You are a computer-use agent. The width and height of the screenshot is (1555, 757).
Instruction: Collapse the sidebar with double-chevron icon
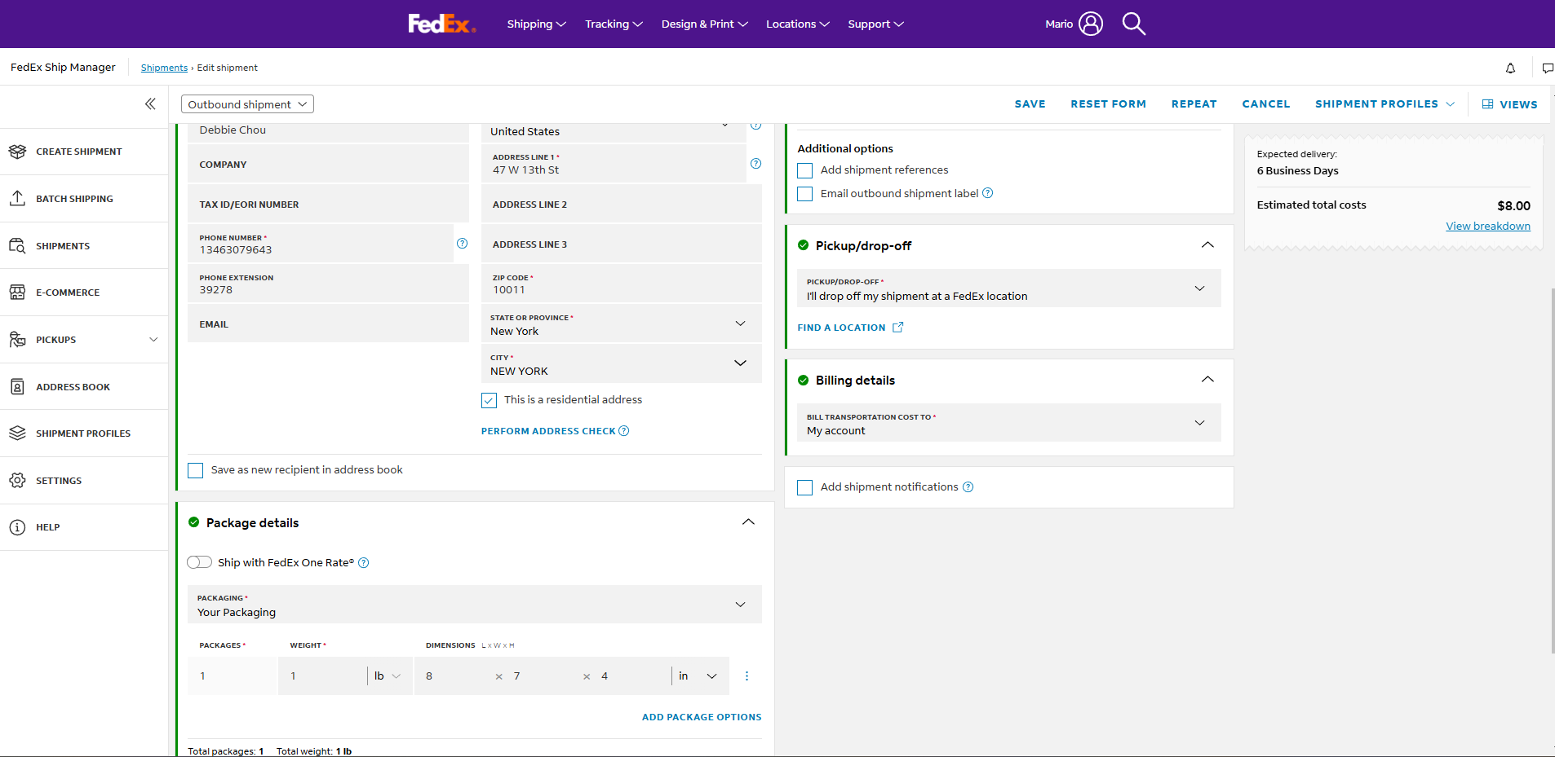point(150,103)
